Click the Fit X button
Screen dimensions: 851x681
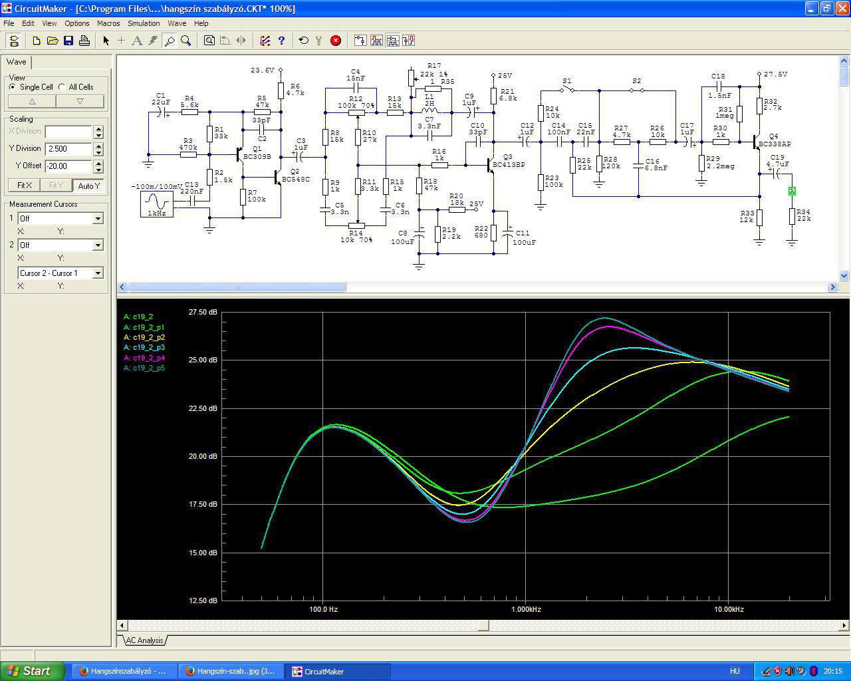24,186
